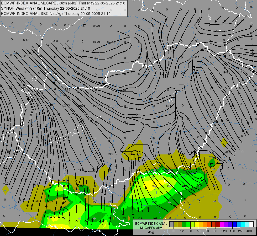Click the cyan legend color swatch
Viewport: 257px width, 236px height.
[x=243, y=224]
